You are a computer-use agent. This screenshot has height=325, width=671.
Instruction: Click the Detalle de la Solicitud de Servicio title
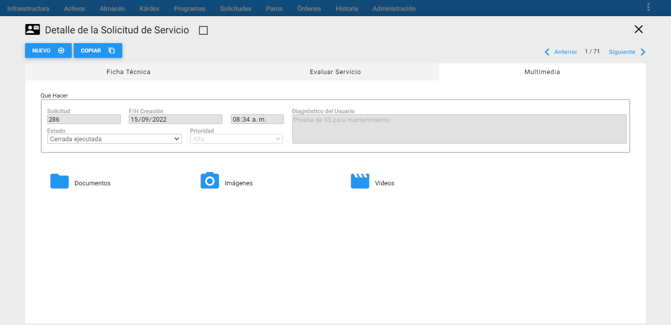117,30
